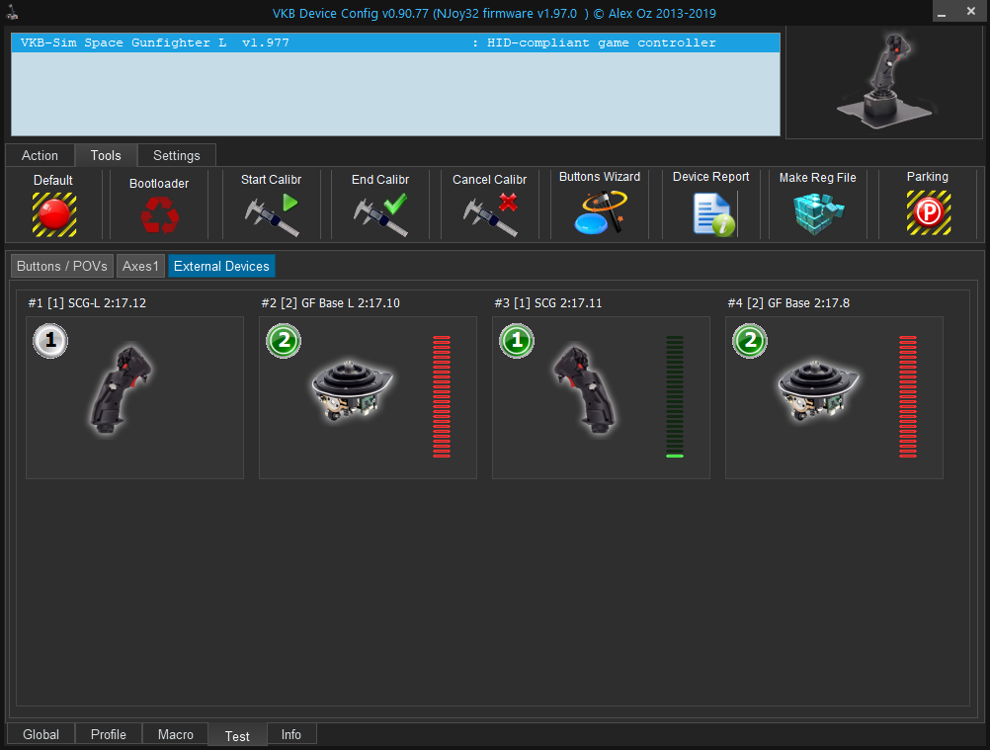Select the VKB-Sim Space Gunfighter L device row
The width and height of the screenshot is (990, 750).
pyautogui.click(x=395, y=42)
